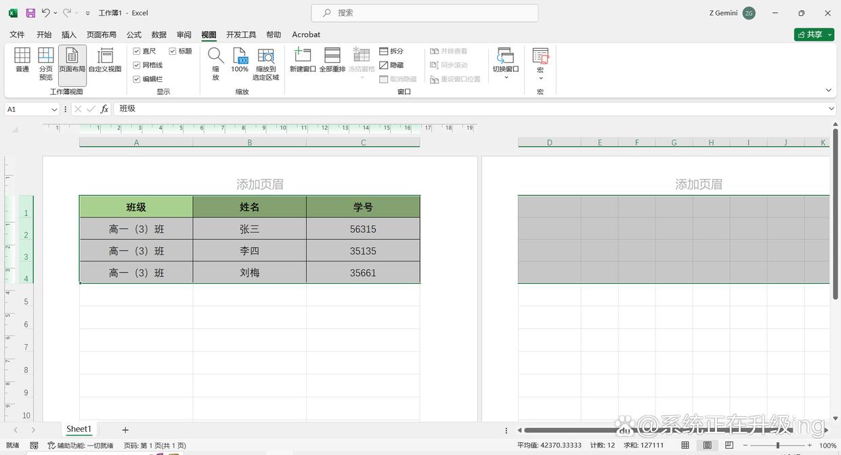The image size is (841, 455).
Task: Switch to Normal (普通) view
Action: 22,60
